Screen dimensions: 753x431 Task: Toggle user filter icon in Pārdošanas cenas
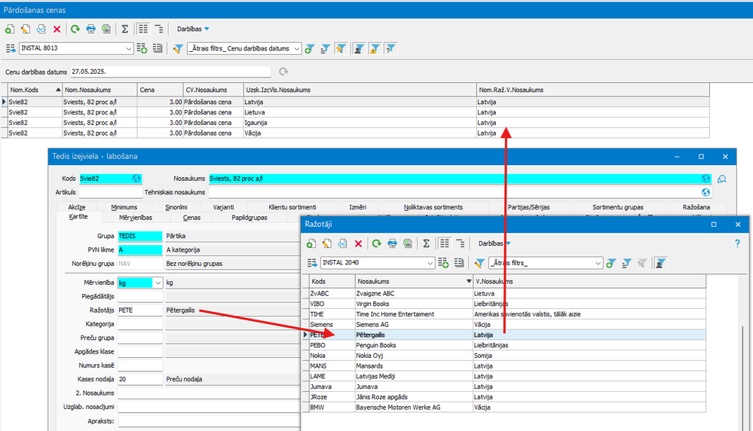pos(359,48)
